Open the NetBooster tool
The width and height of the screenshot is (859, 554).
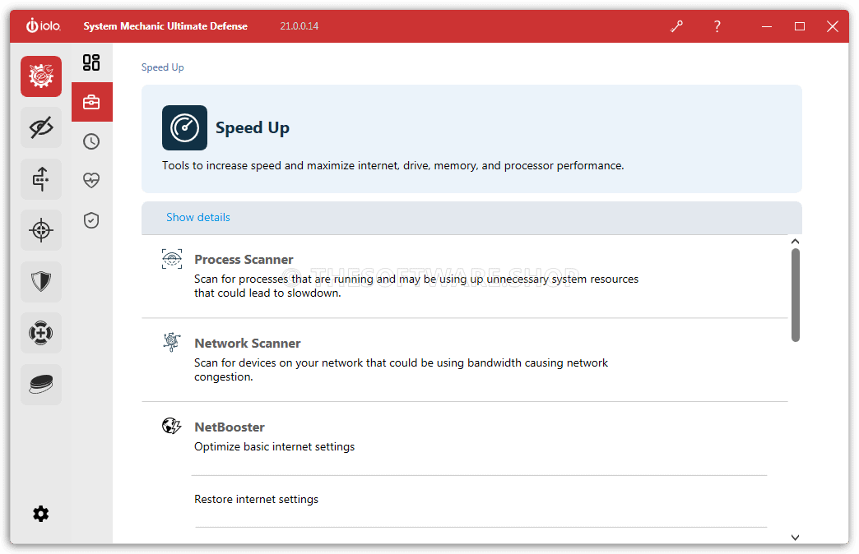coord(230,427)
